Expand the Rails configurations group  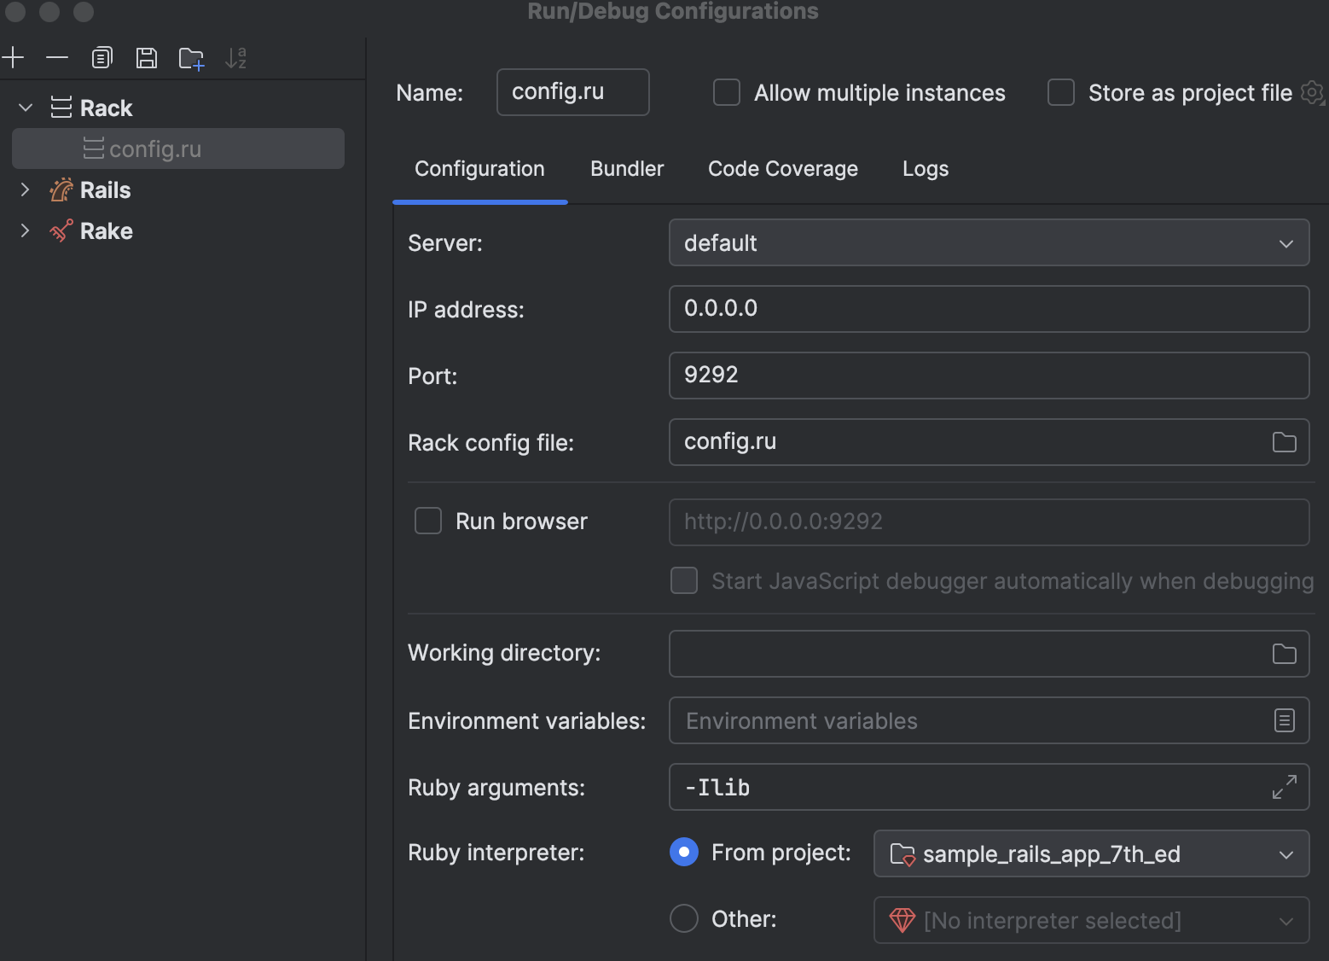coord(24,189)
